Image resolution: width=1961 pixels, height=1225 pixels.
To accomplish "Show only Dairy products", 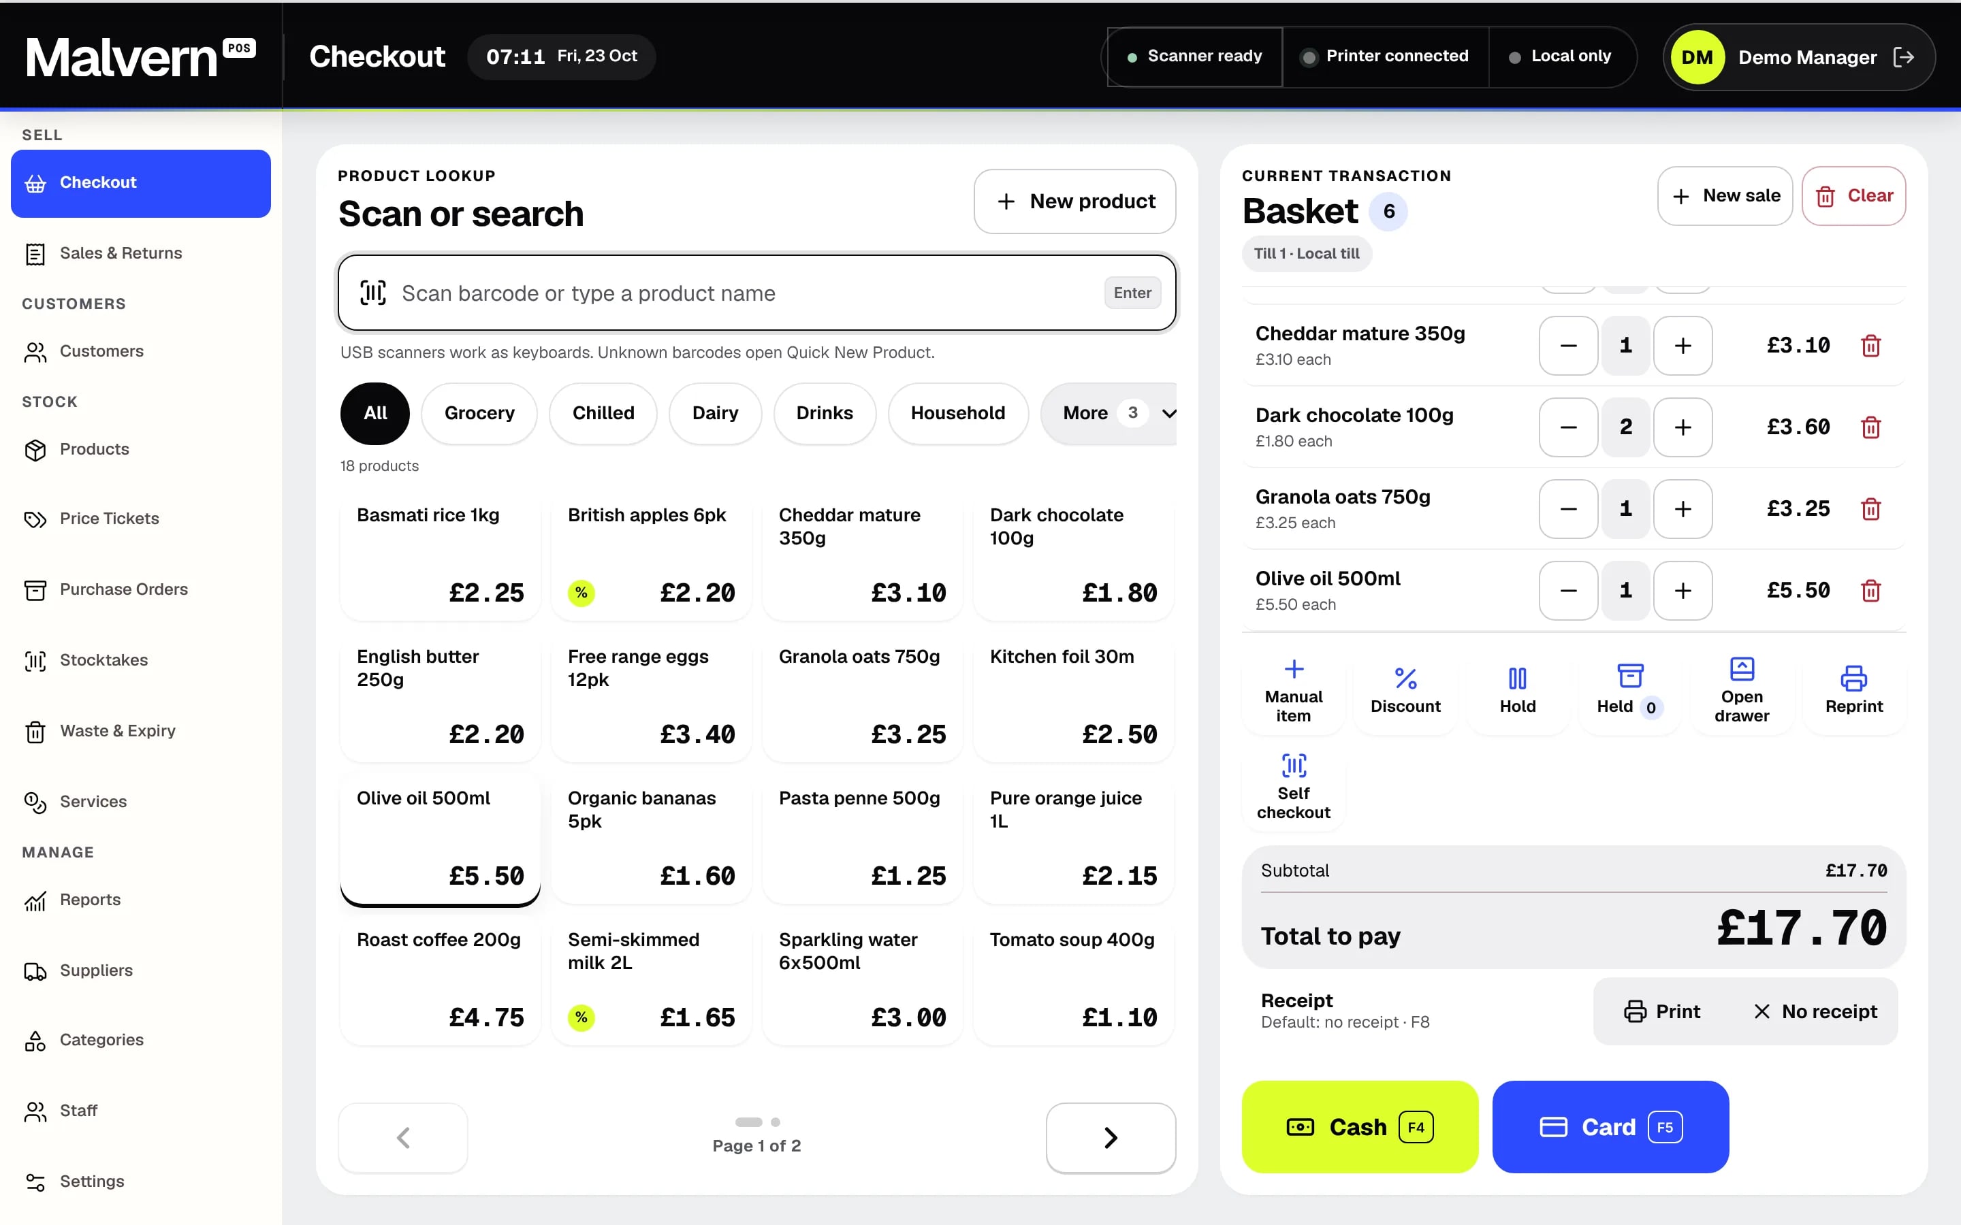I will pos(715,413).
